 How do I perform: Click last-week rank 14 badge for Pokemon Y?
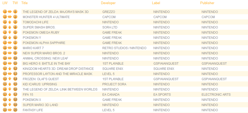[x=5, y=37]
